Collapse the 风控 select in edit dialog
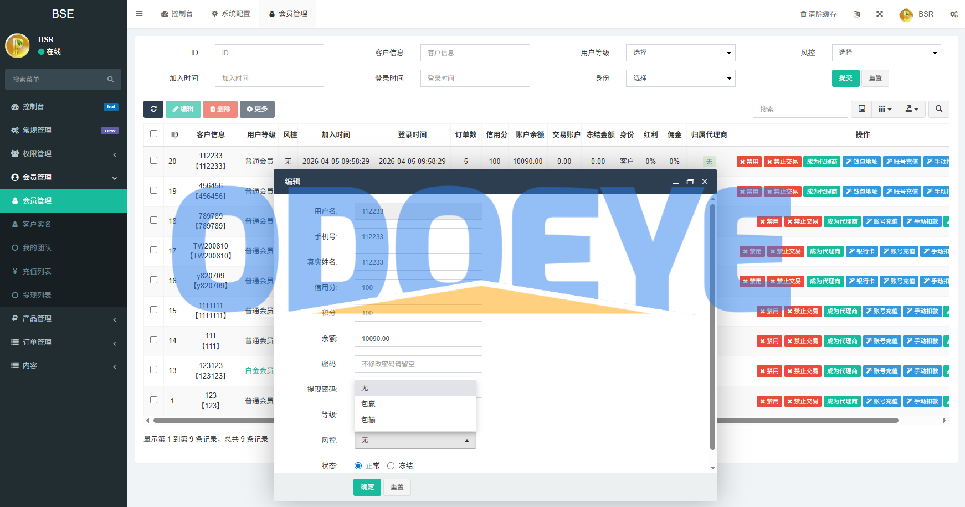This screenshot has width=965, height=507. (x=415, y=440)
